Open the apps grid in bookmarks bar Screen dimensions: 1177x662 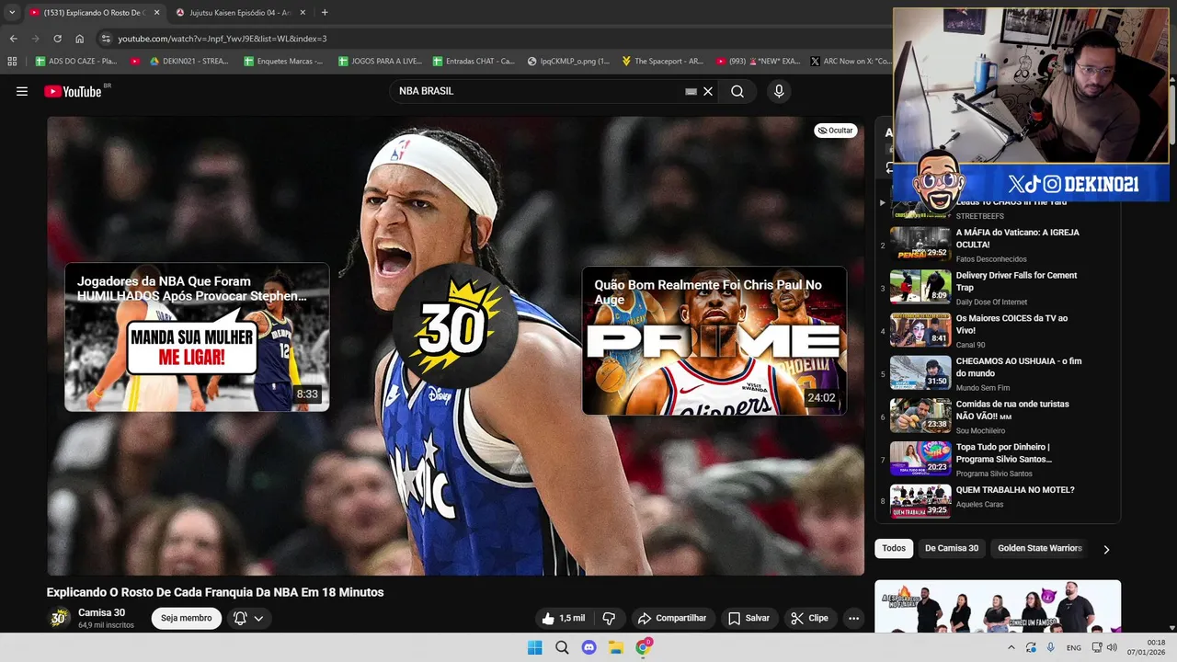(x=12, y=61)
